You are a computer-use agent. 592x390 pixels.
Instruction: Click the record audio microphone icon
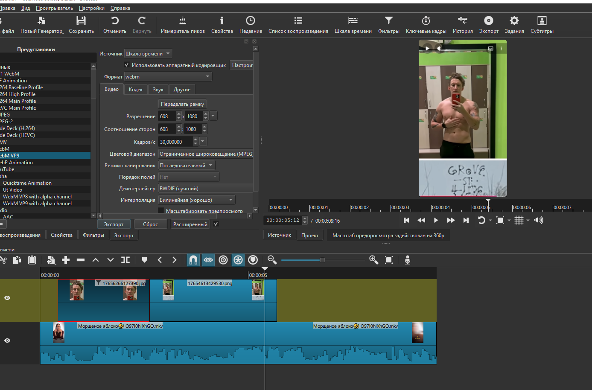[408, 260]
